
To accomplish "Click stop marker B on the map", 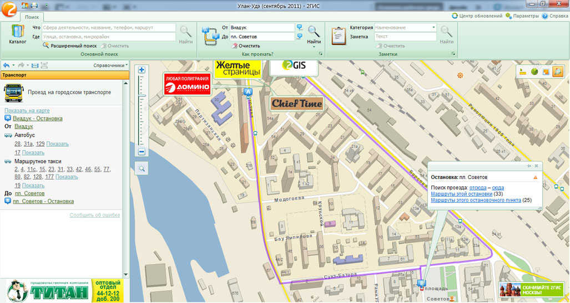I will coord(421,283).
